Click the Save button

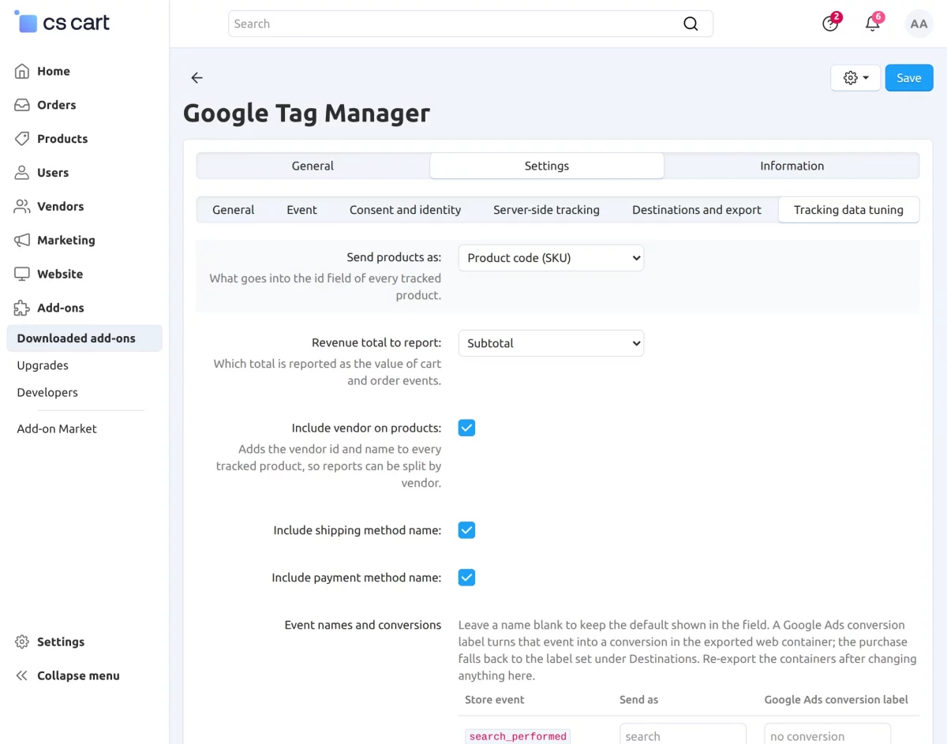tap(909, 78)
